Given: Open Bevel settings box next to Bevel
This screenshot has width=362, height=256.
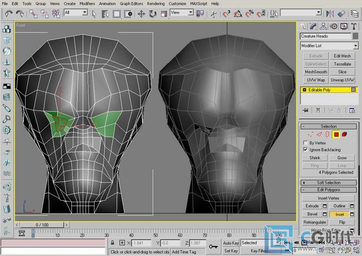Looking at the screenshot, I should [x=325, y=214].
